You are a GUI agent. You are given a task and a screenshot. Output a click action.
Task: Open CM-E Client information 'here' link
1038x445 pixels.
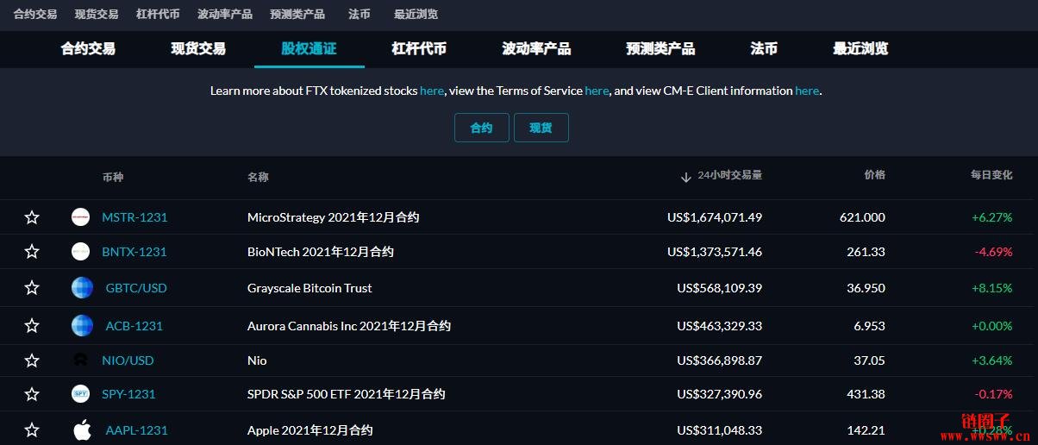click(x=807, y=91)
